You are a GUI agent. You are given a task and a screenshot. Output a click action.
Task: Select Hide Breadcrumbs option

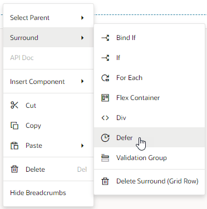[48, 193]
